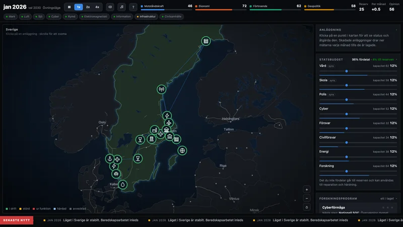403x227 pixels.
Task: Click the Opinion value 56
Action: (x=392, y=9)
